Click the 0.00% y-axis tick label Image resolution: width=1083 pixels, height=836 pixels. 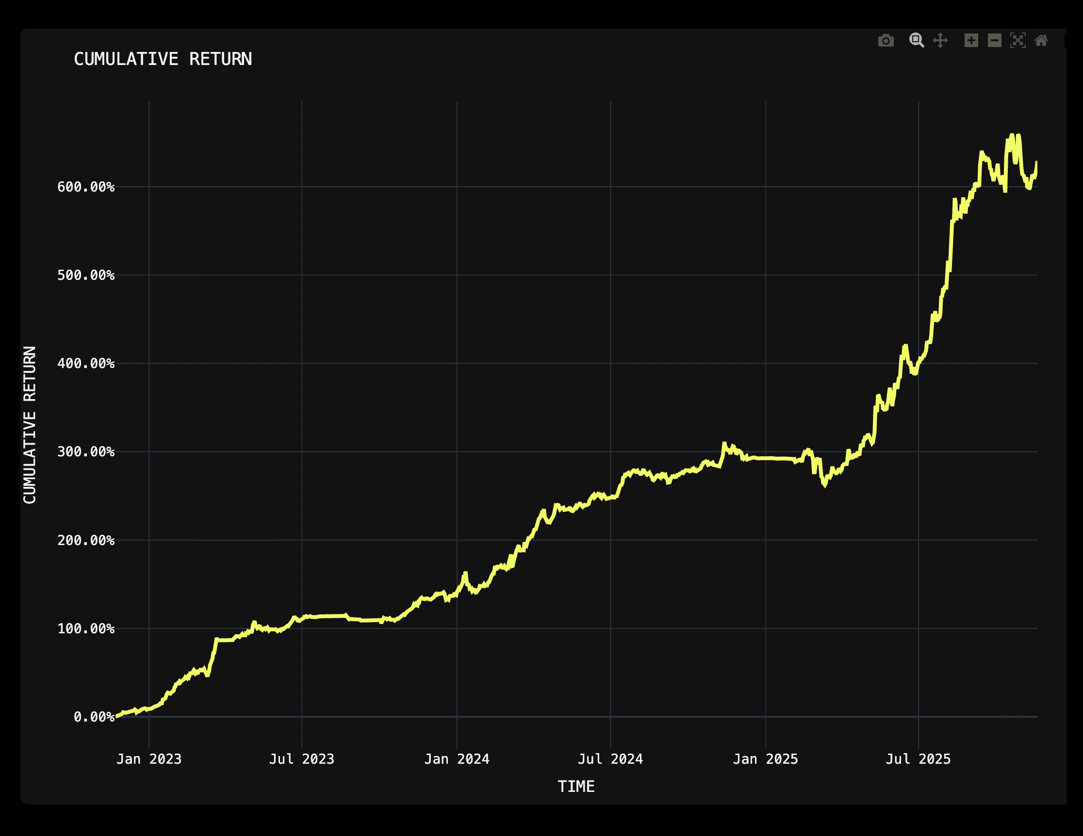[x=94, y=717]
